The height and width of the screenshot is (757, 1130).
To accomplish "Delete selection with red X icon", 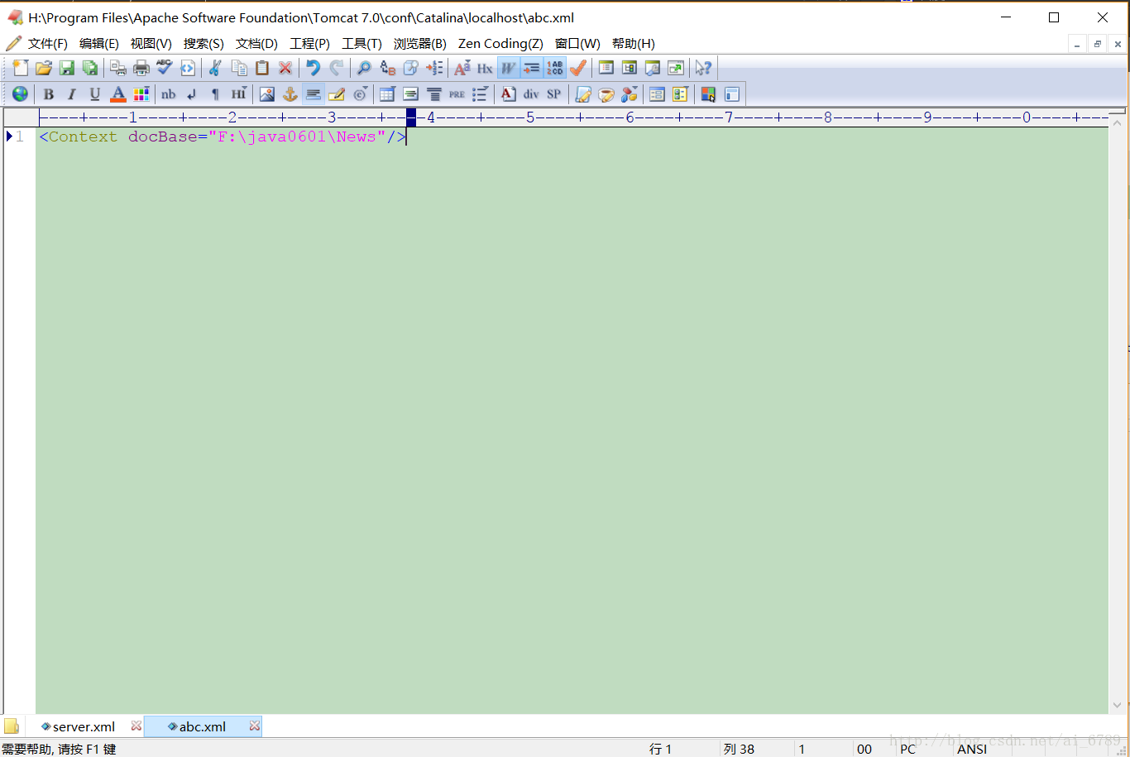I will pos(285,68).
